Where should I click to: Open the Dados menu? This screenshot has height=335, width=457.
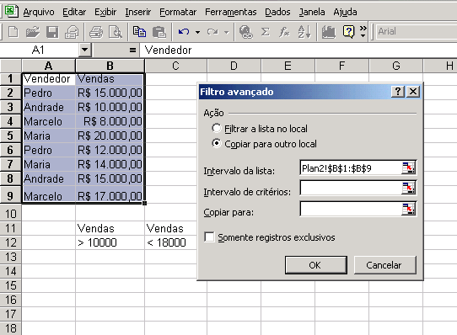pos(277,12)
